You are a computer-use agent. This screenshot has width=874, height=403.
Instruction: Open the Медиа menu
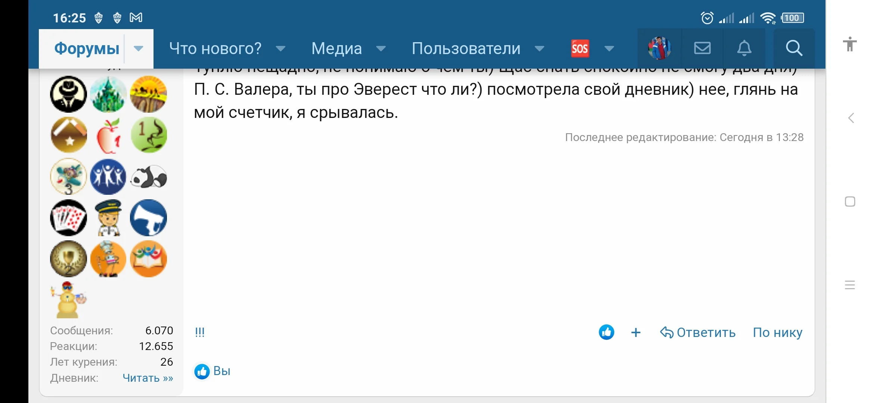tap(337, 48)
